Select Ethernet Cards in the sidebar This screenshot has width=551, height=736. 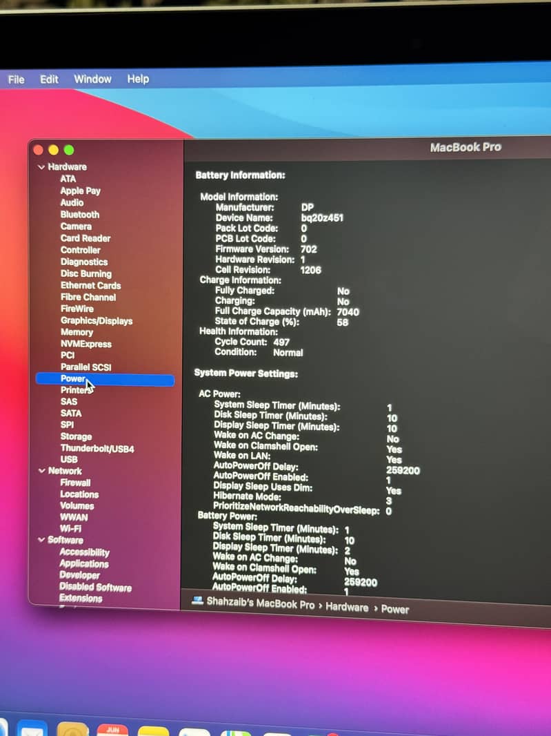[x=90, y=285]
